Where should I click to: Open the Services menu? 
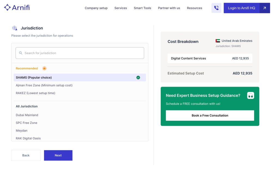[120, 8]
